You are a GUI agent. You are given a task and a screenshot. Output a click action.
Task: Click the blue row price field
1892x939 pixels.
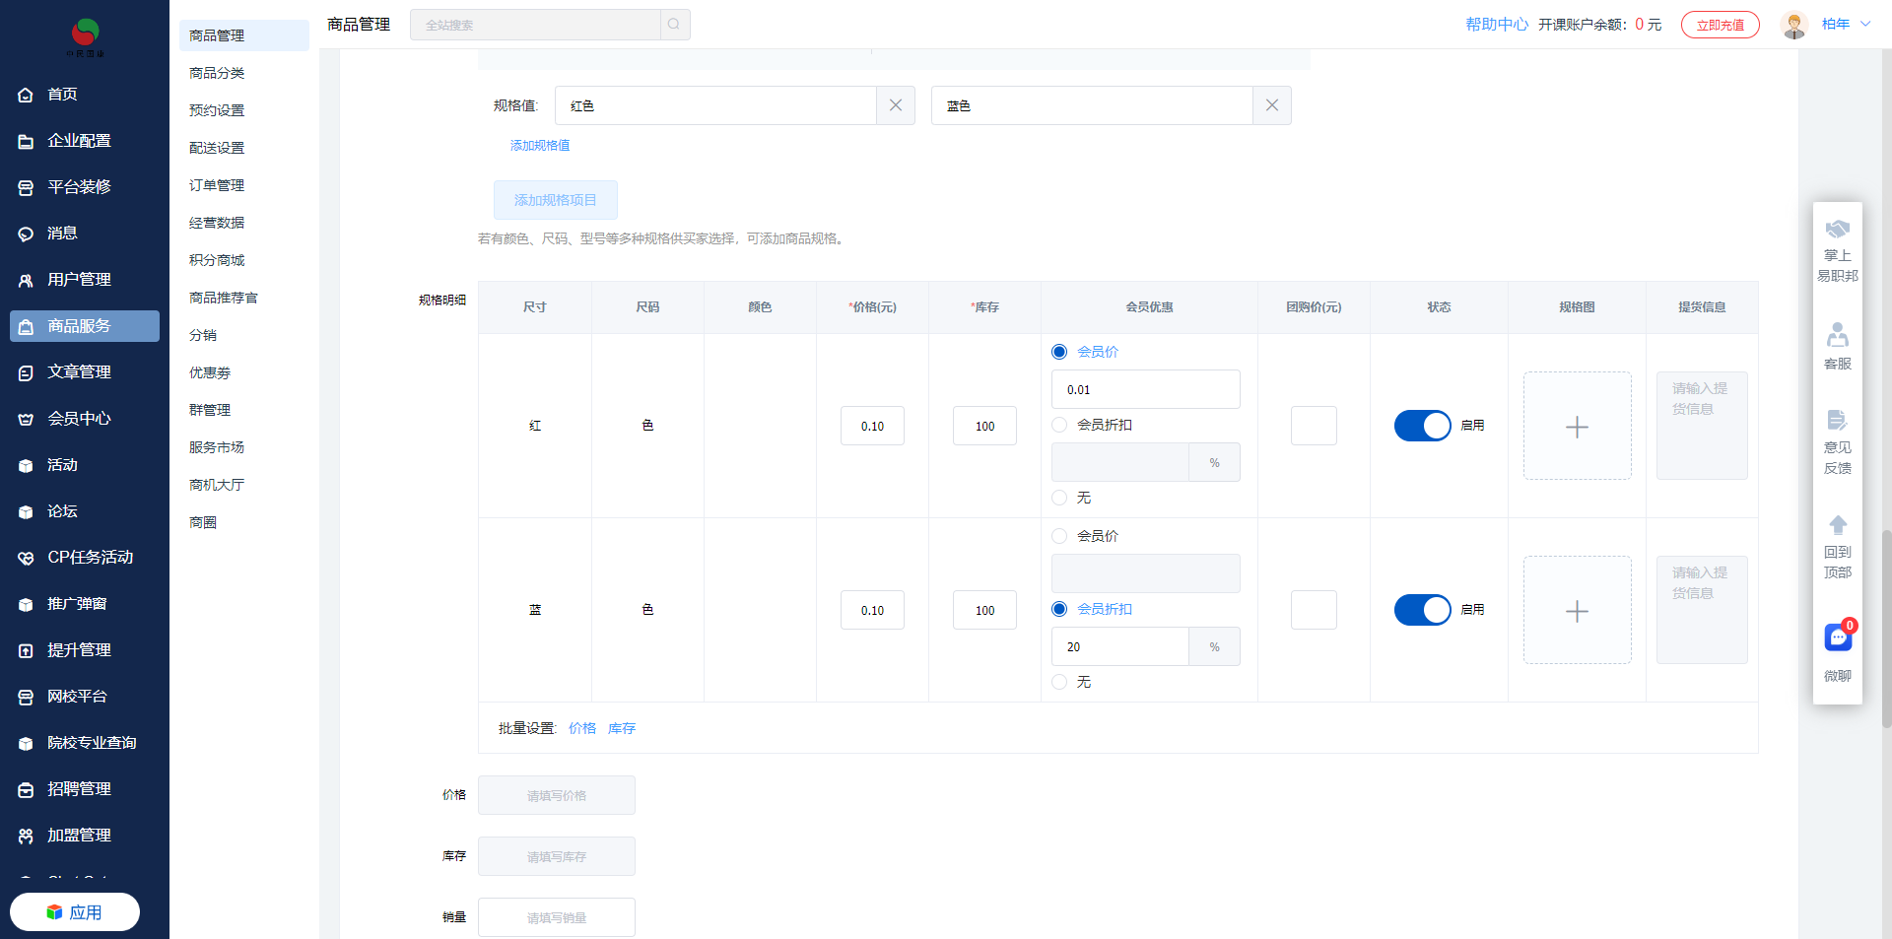[x=872, y=610]
